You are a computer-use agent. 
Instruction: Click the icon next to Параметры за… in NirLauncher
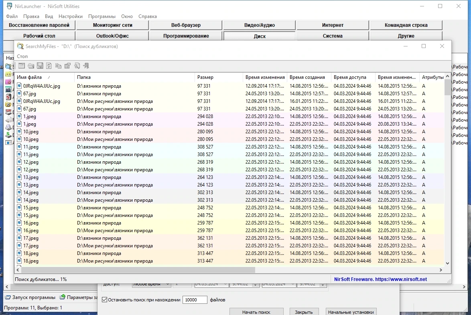[62, 297]
